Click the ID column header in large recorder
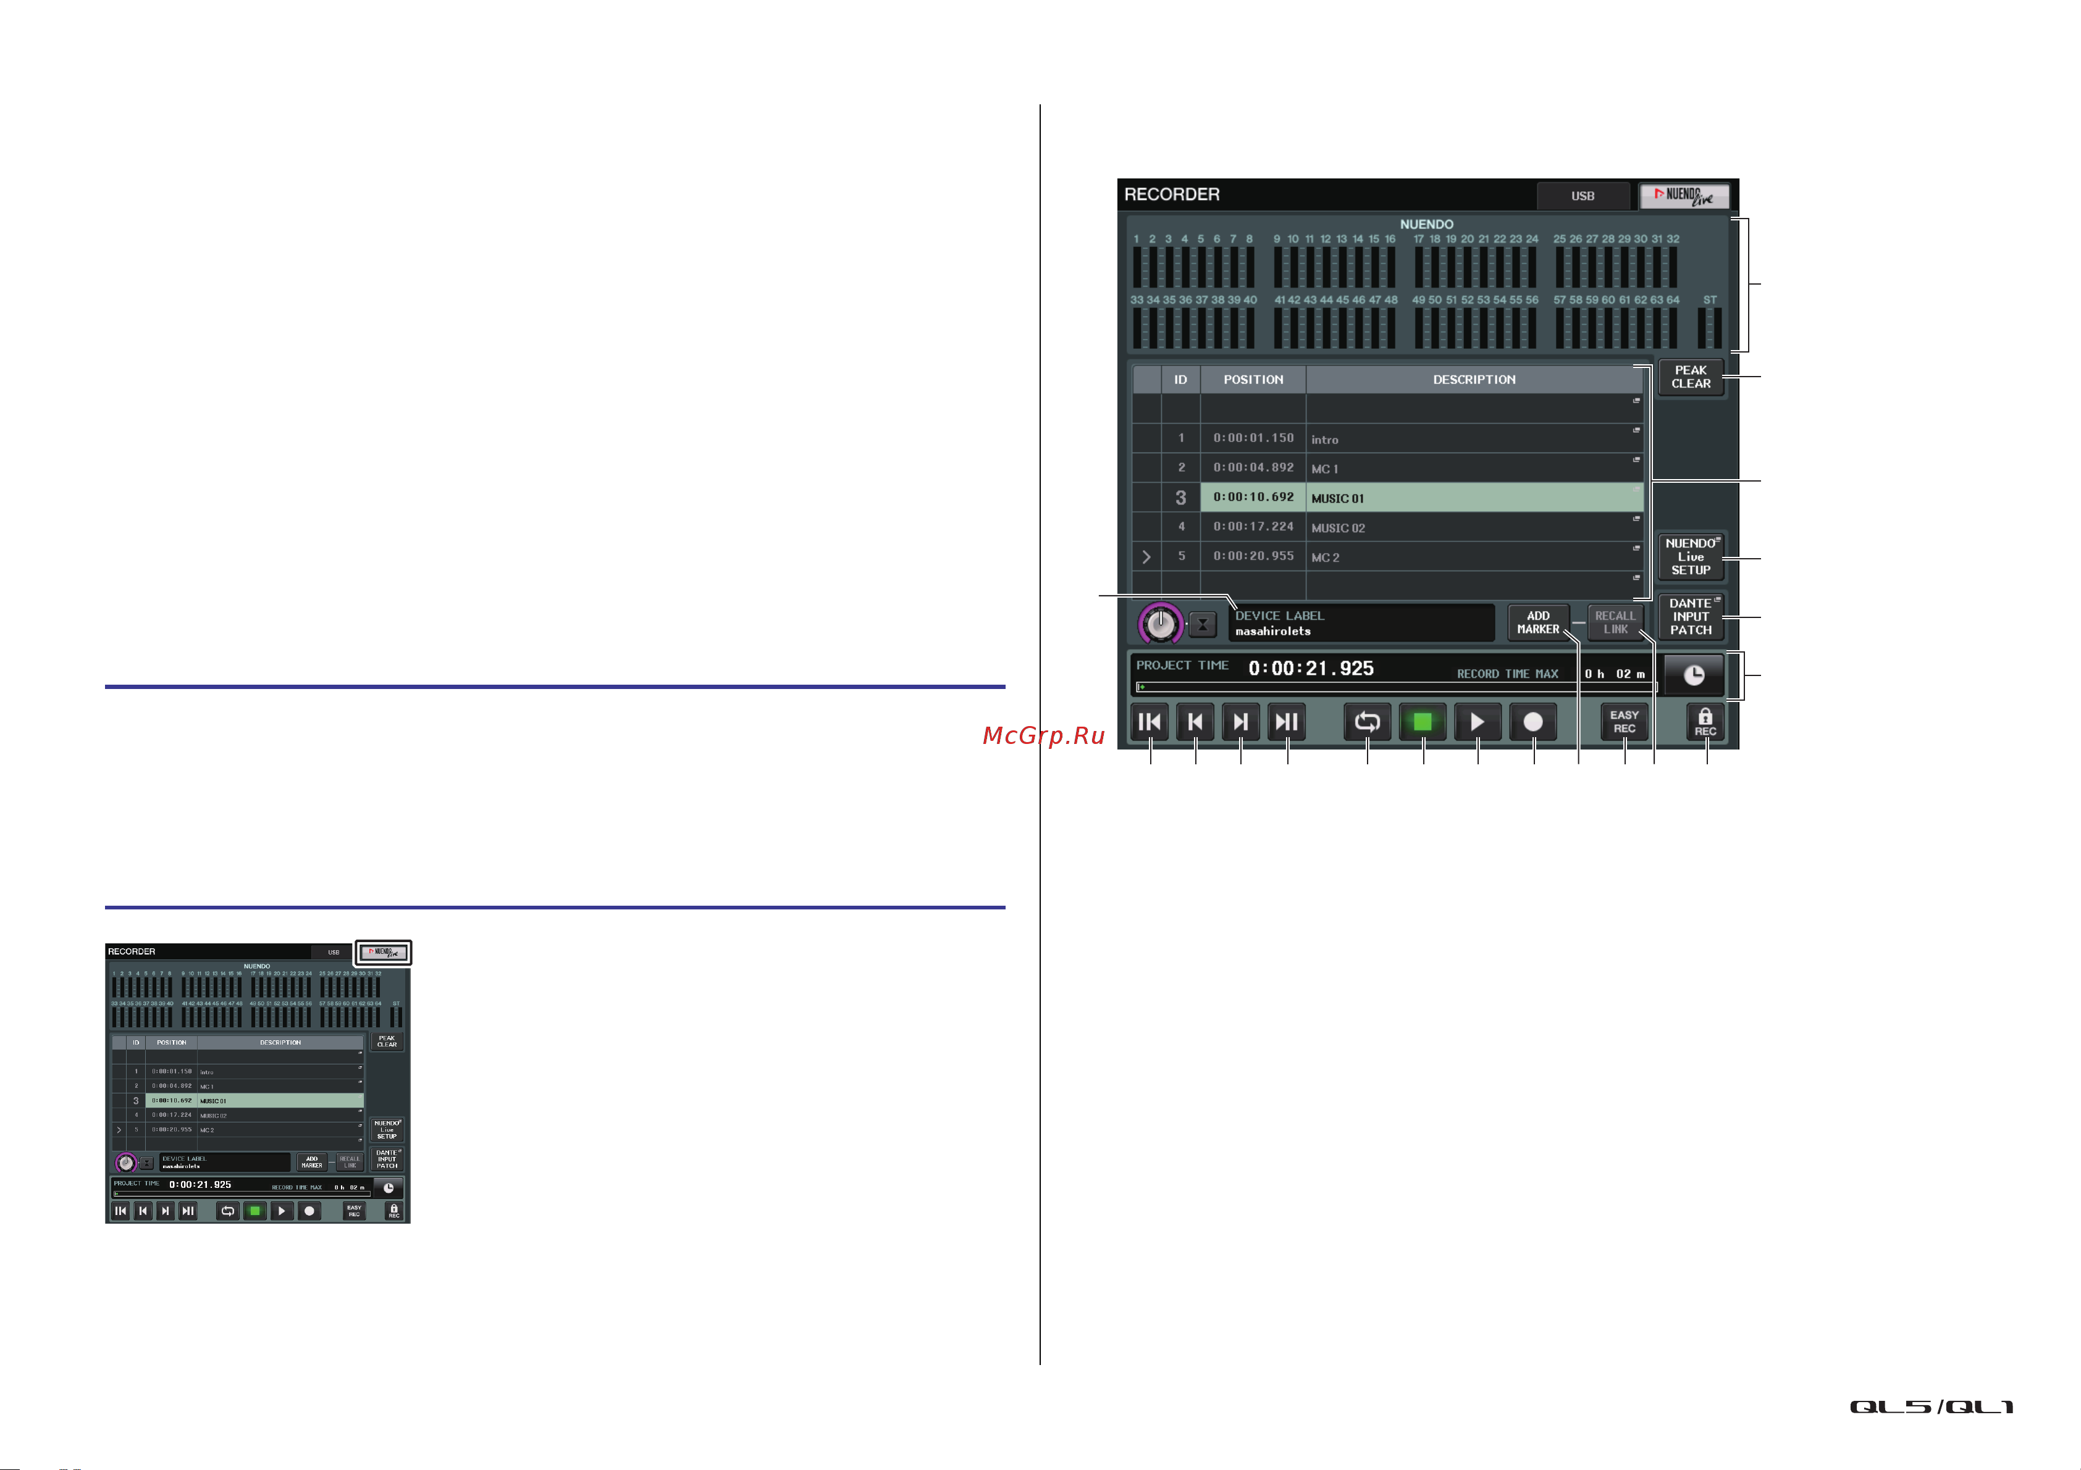2081x1470 pixels. [1180, 380]
